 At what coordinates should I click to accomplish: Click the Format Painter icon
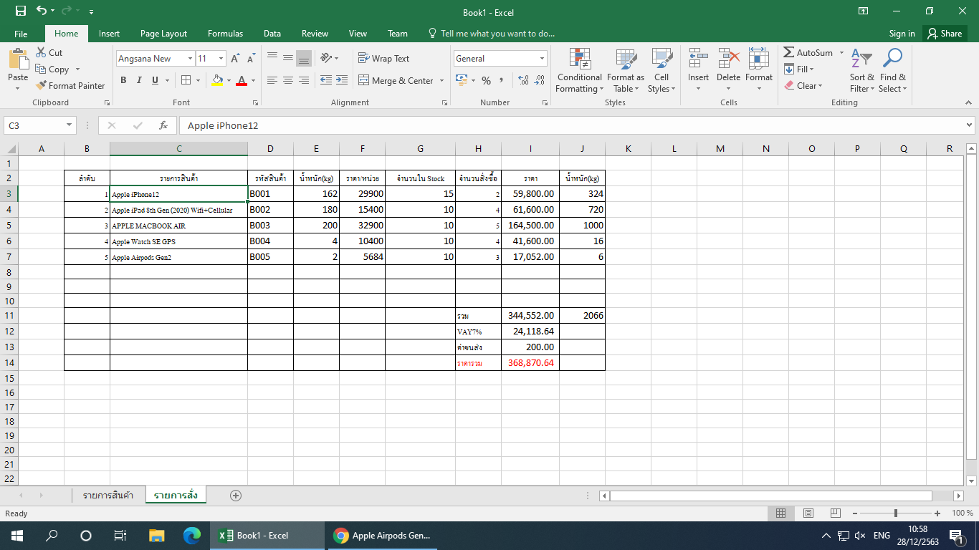point(42,86)
